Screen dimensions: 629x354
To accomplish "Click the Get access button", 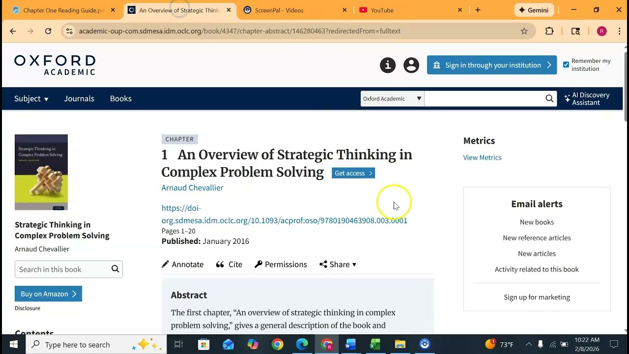I will click(353, 173).
